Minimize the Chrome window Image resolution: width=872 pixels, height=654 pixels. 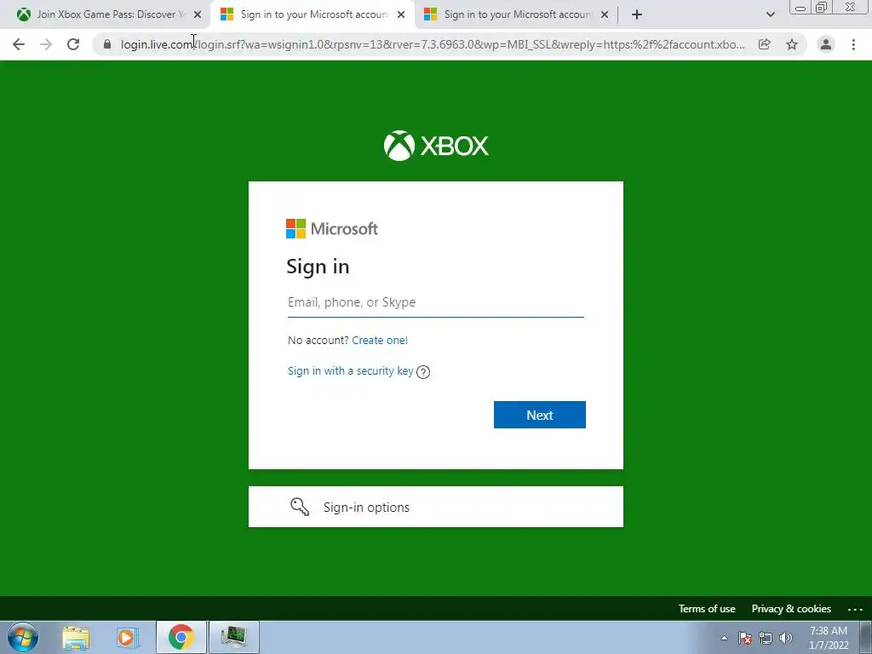(x=800, y=8)
